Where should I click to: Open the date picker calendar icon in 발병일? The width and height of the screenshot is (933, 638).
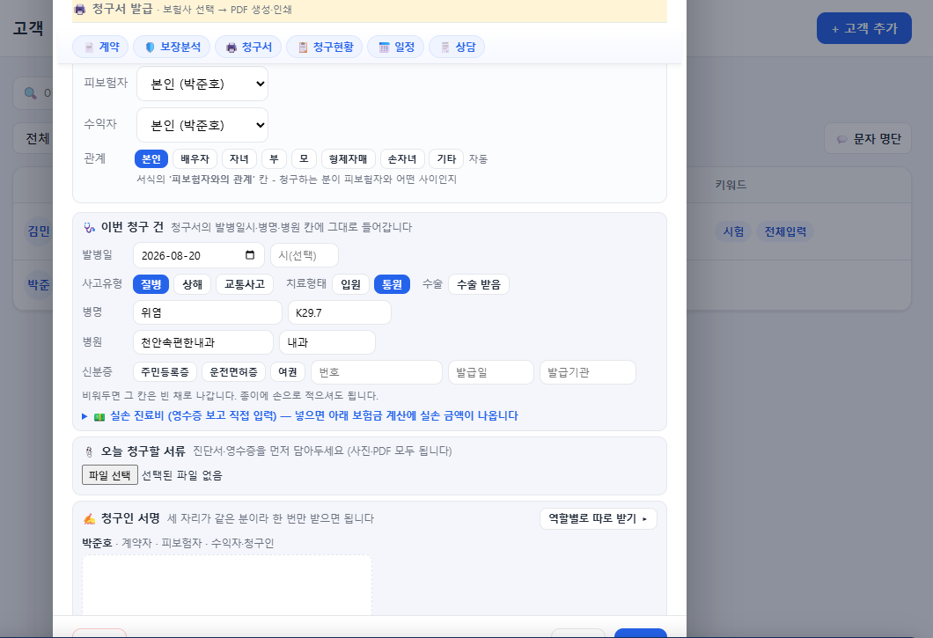(x=250, y=254)
